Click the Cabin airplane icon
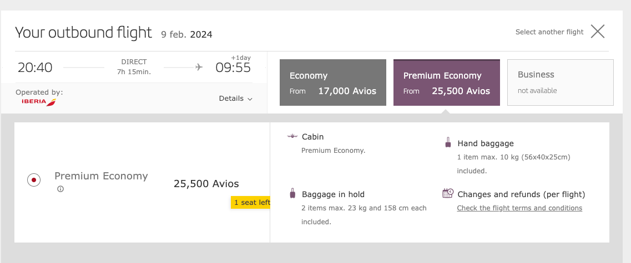 [292, 137]
